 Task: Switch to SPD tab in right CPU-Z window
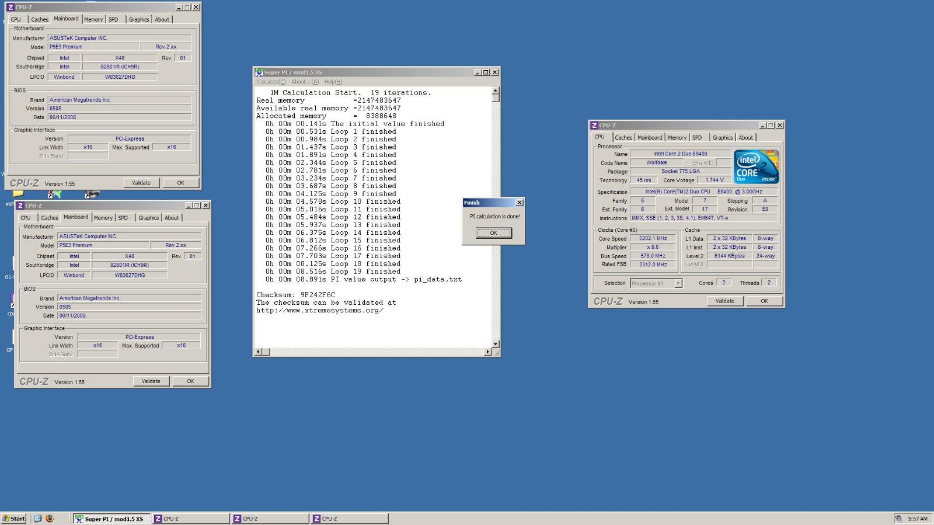click(697, 138)
